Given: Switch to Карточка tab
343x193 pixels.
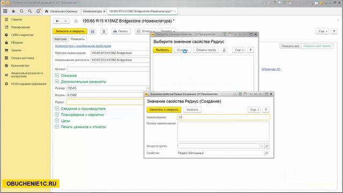Looking at the screenshot, I should (x=61, y=39).
